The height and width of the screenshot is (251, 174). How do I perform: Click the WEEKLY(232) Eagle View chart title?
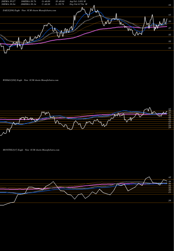tap(31, 80)
